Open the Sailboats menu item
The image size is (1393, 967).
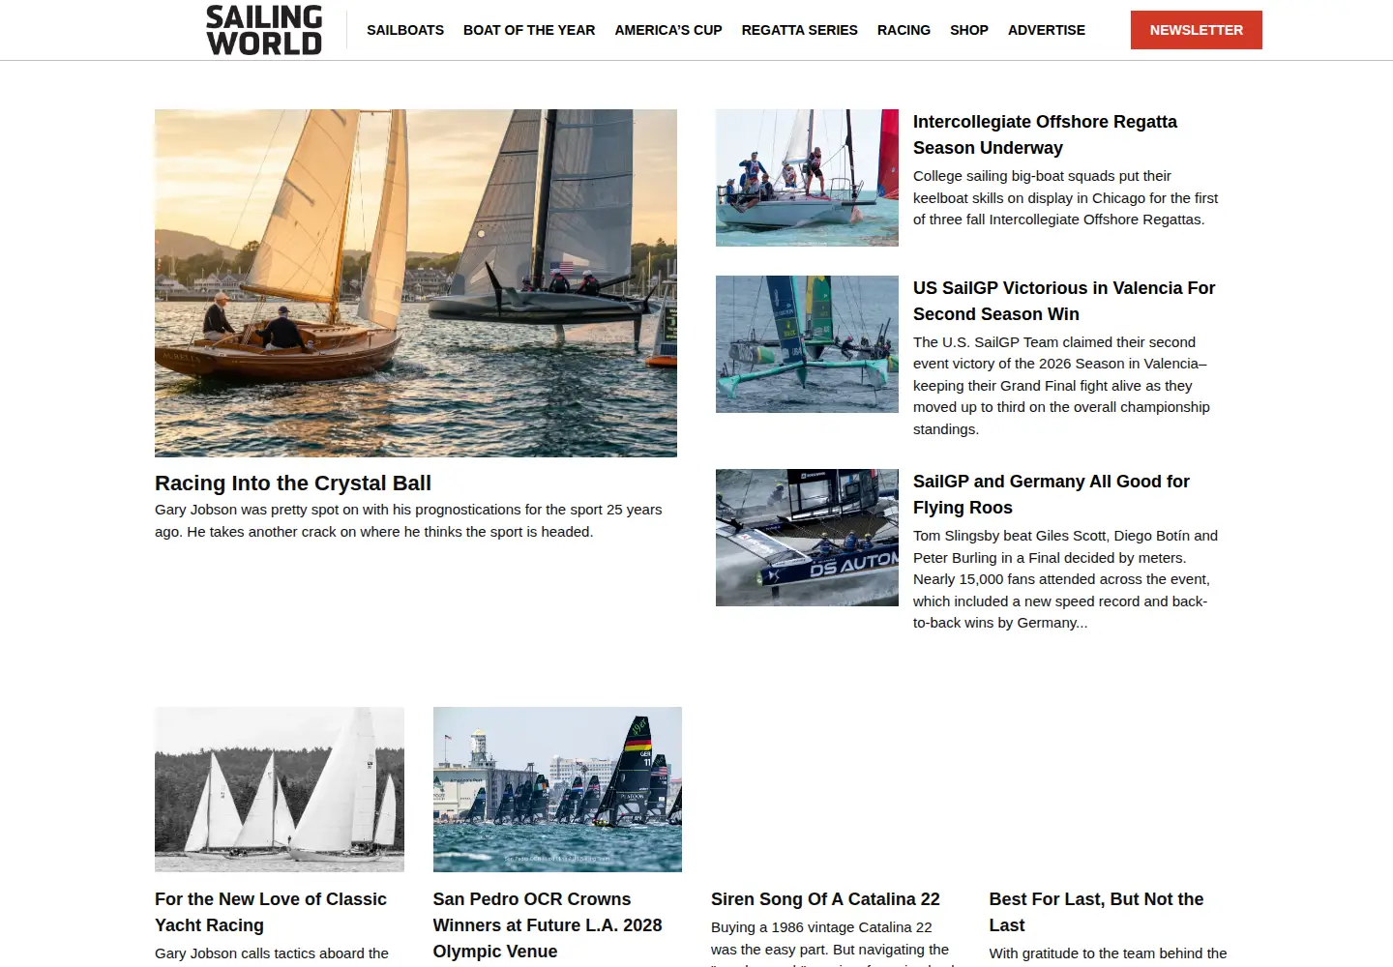[x=405, y=30]
